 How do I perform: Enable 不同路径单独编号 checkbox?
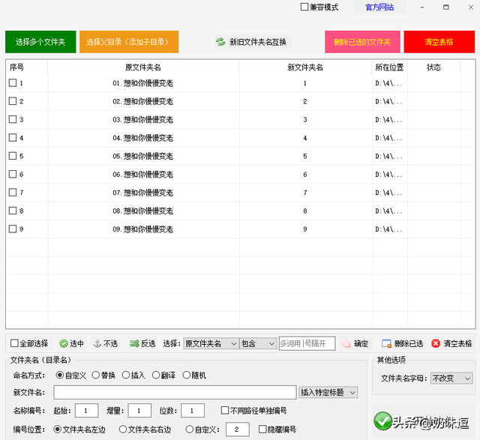point(225,410)
